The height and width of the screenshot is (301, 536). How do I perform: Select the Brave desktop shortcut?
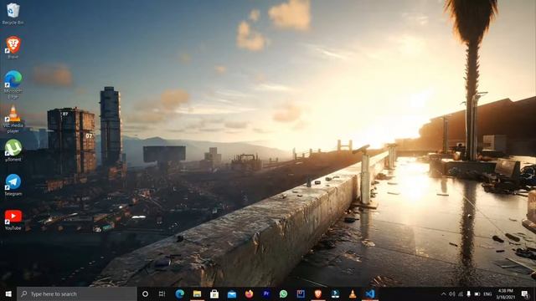13,48
